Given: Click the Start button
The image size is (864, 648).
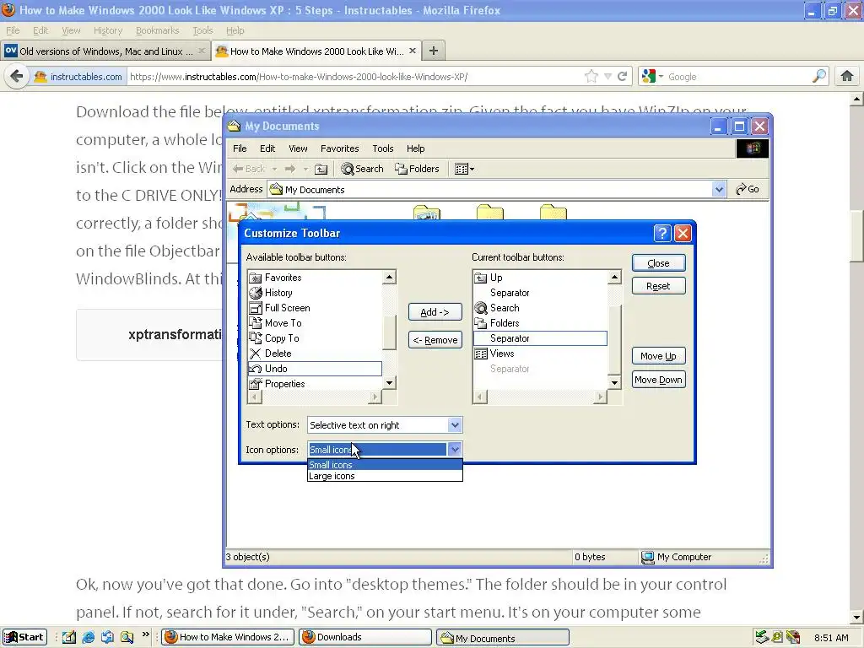Looking at the screenshot, I should click(24, 637).
